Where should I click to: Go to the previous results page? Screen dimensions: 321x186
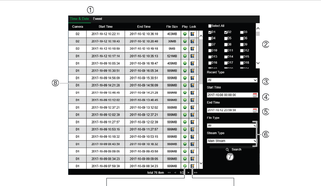click(x=175, y=173)
